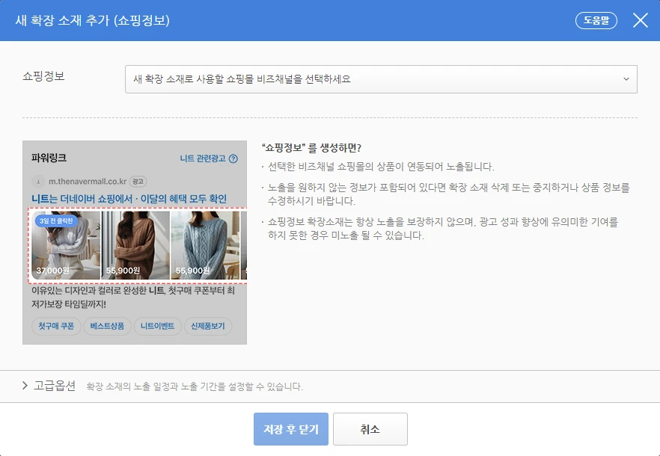Click the 신제품보기 tag chip
The height and width of the screenshot is (456, 660).
[210, 327]
